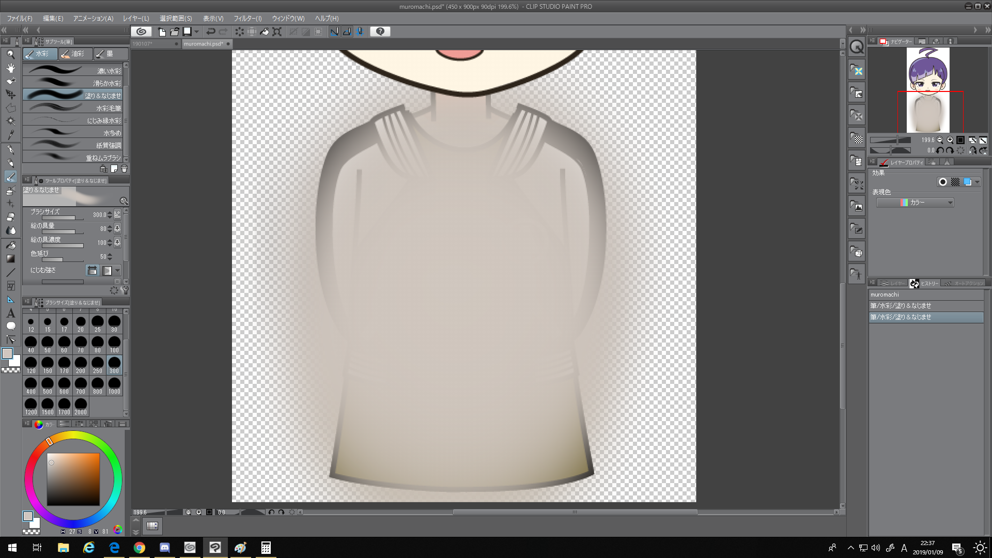Click the Undo arrow in command bar
Image resolution: width=992 pixels, height=558 pixels.
[x=210, y=32]
